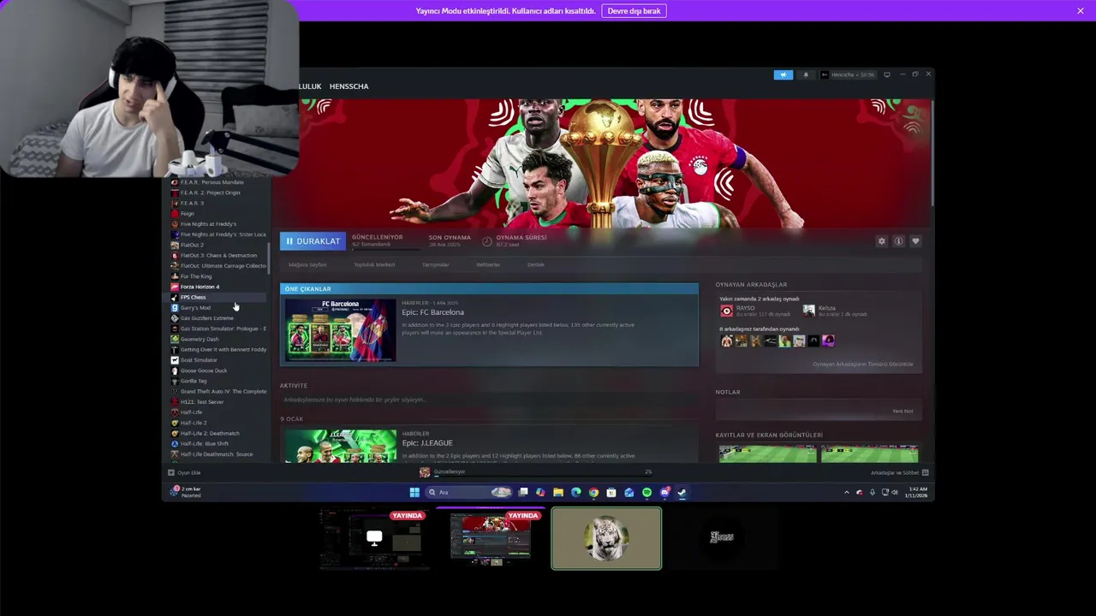Click Oyun Ekle add game button
The image size is (1096, 616).
tap(184, 472)
